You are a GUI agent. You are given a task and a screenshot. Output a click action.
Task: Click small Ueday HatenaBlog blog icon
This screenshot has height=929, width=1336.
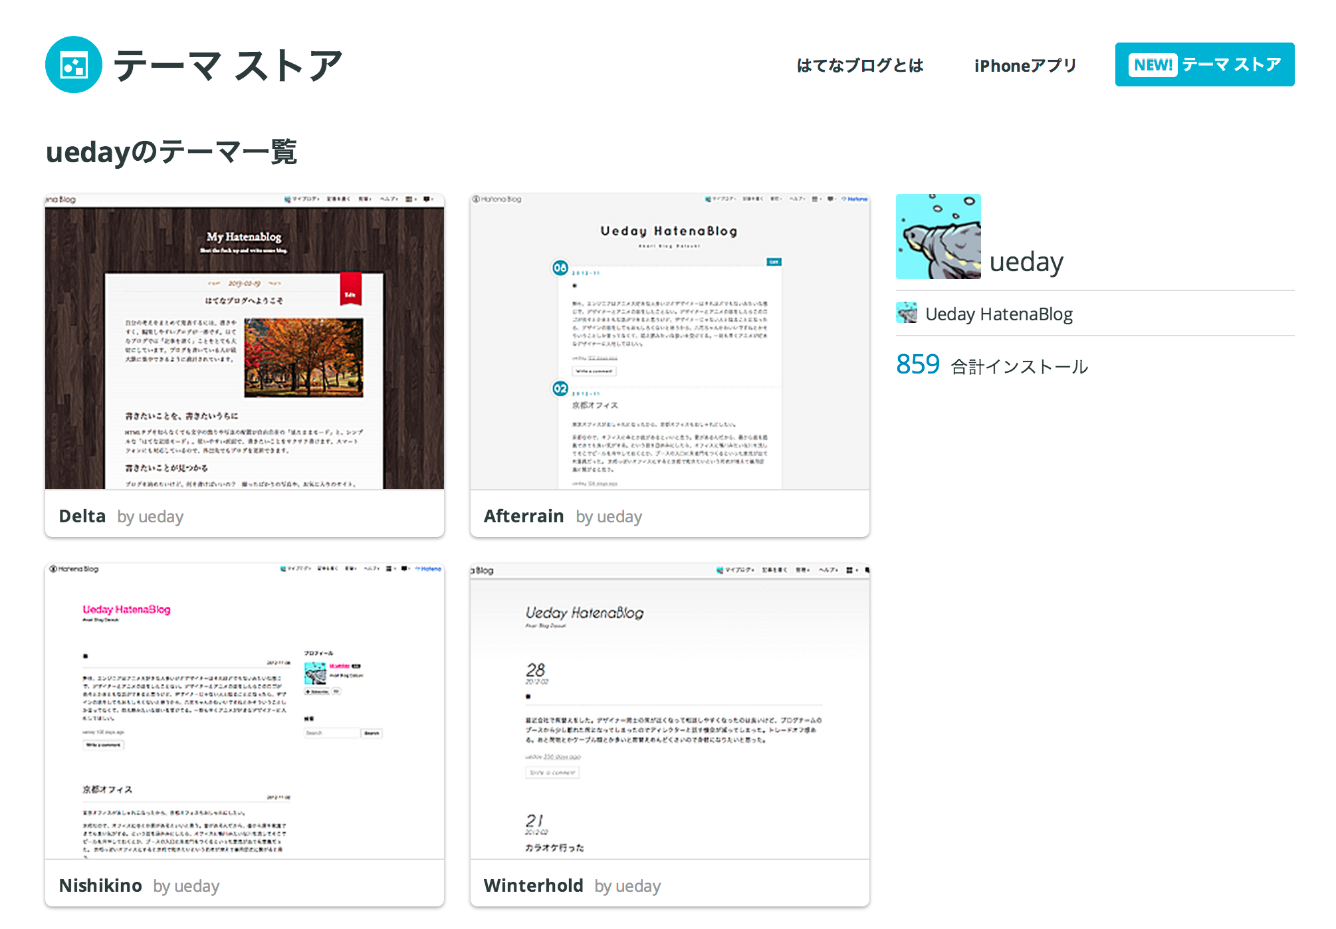(907, 313)
